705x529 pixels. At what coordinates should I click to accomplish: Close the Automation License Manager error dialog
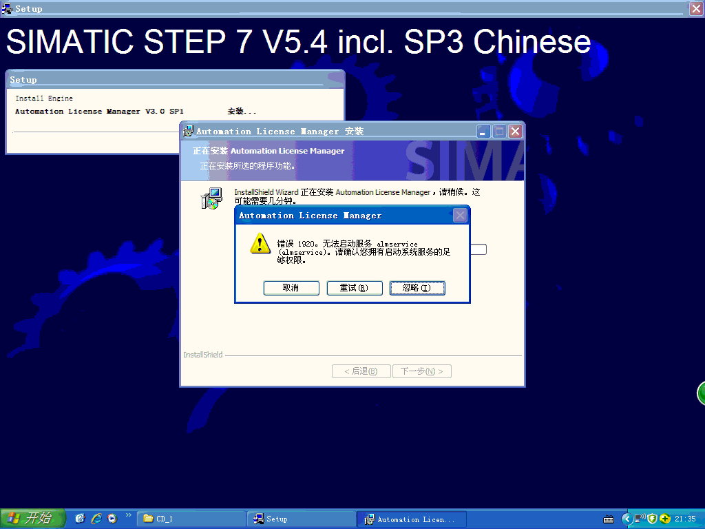coord(460,216)
